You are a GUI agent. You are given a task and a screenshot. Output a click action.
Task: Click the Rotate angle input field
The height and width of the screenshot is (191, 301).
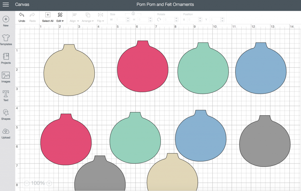169,20
